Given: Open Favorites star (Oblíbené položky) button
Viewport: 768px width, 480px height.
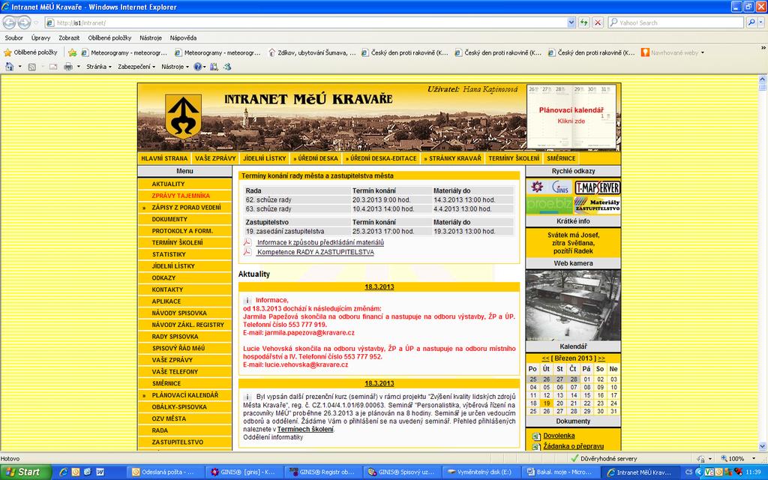Looking at the screenshot, I should [x=31, y=52].
